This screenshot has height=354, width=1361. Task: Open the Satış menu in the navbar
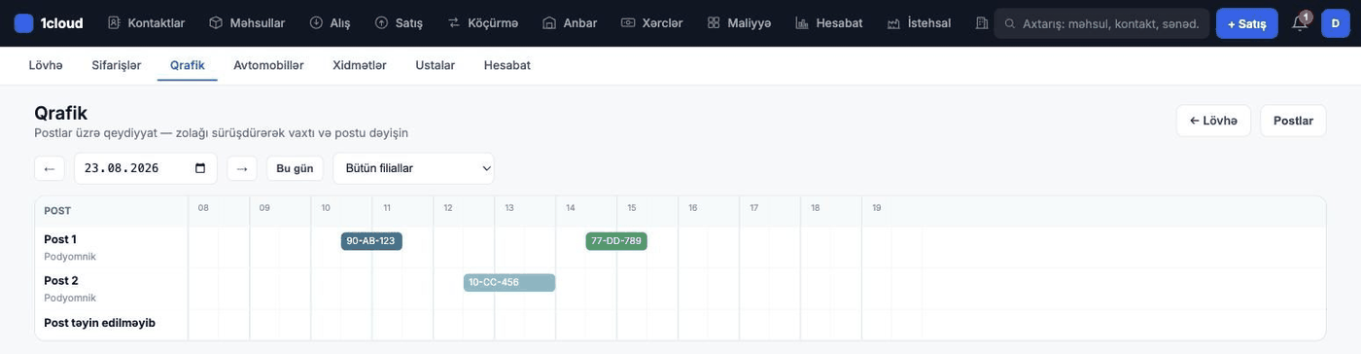[399, 22]
